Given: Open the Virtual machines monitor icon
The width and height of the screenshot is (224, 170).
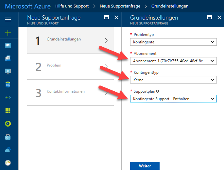Looking at the screenshot, I should (8, 71).
